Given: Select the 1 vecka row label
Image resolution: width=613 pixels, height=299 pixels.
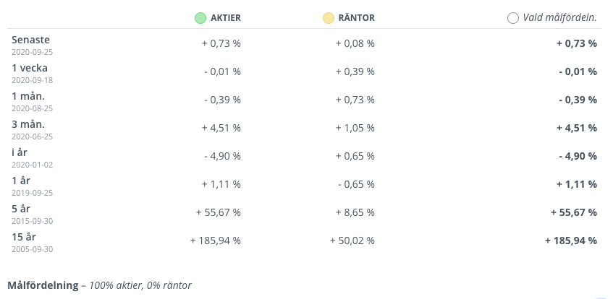Looking at the screenshot, I should [x=30, y=68].
